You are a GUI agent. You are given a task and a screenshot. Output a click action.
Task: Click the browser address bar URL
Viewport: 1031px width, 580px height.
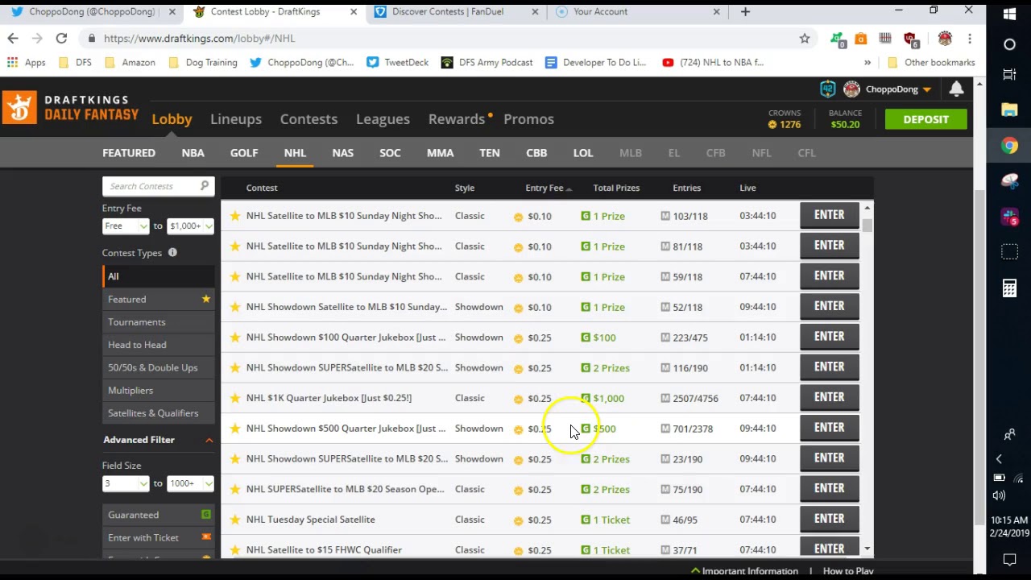[x=199, y=39]
